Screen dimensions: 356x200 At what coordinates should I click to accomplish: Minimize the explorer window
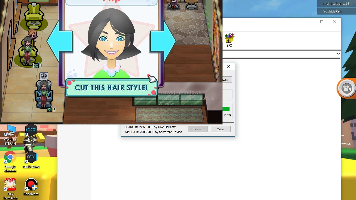(x=309, y=22)
